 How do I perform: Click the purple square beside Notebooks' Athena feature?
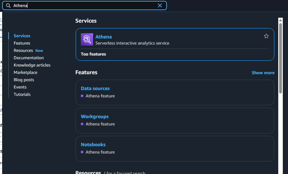pos(82,152)
